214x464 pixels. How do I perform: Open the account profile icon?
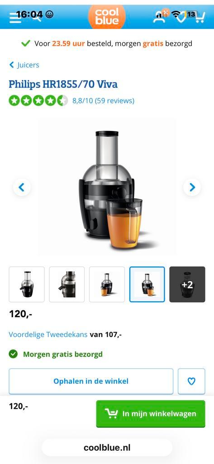click(159, 18)
